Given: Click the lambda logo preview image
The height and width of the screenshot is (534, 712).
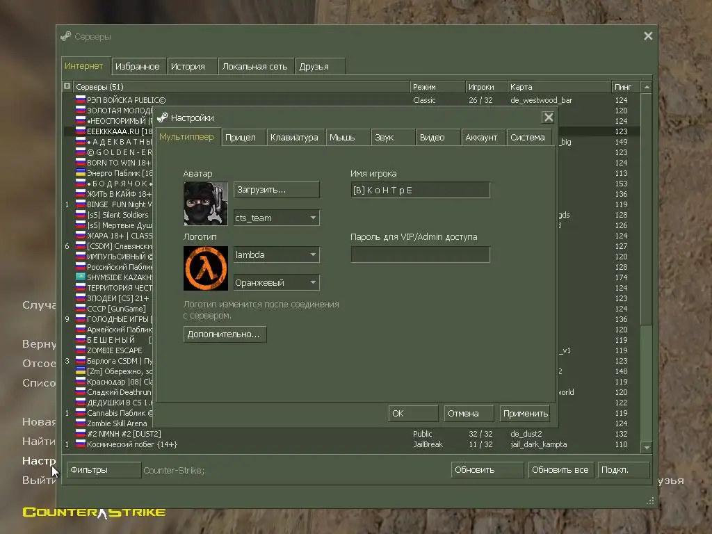Looking at the screenshot, I should pos(205,268).
